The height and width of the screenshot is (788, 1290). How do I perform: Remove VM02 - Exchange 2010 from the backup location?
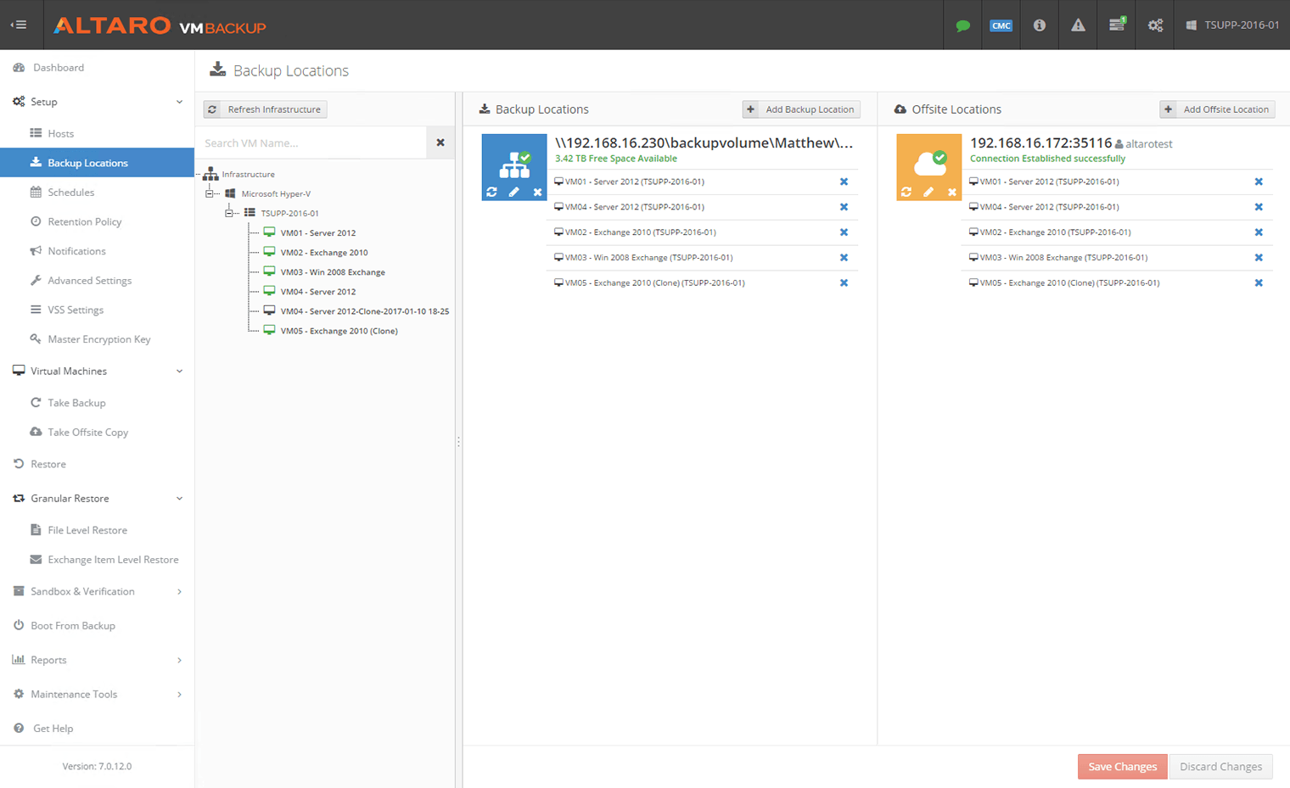coord(844,232)
